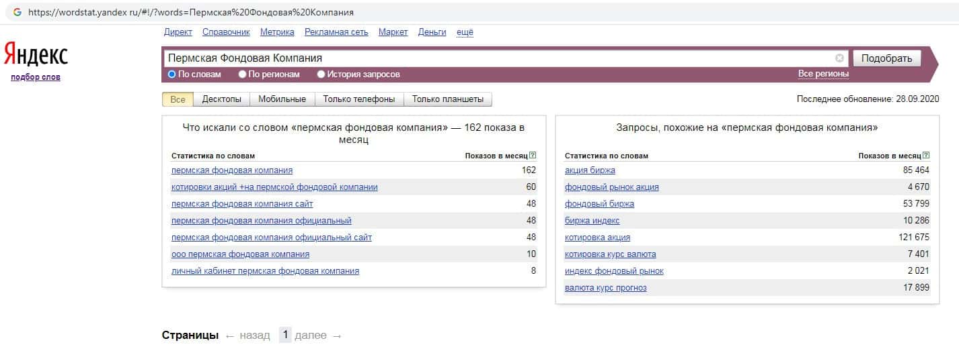The width and height of the screenshot is (959, 359).
Task: Switch to the Десктопы tab
Action: coord(221,99)
